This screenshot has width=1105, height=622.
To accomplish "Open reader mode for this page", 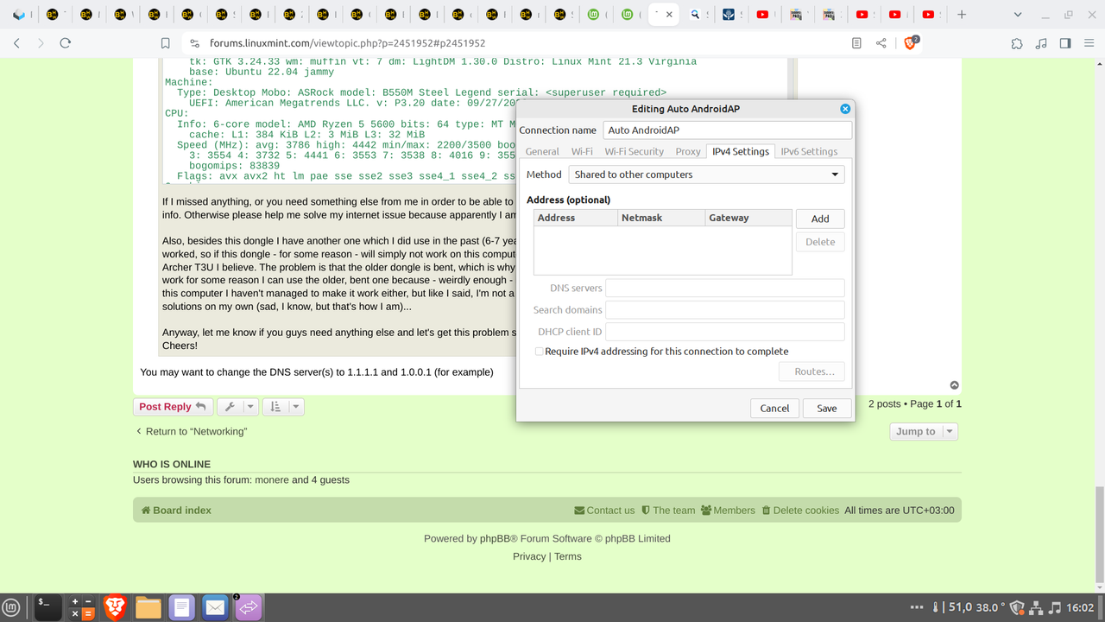I will (856, 43).
